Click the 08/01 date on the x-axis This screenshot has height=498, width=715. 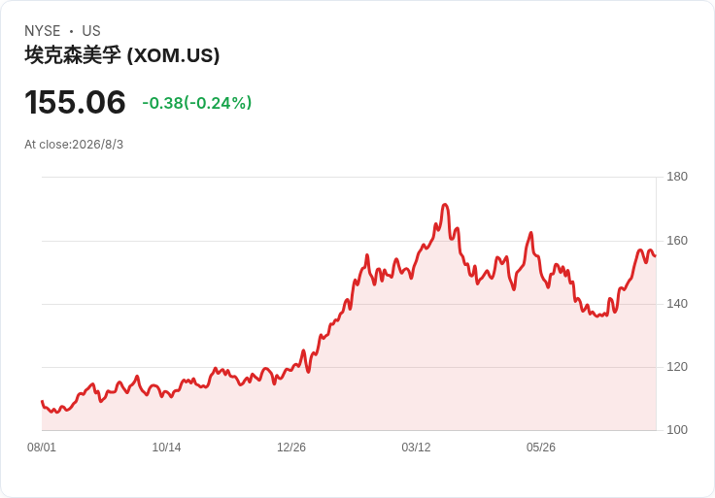tap(42, 448)
